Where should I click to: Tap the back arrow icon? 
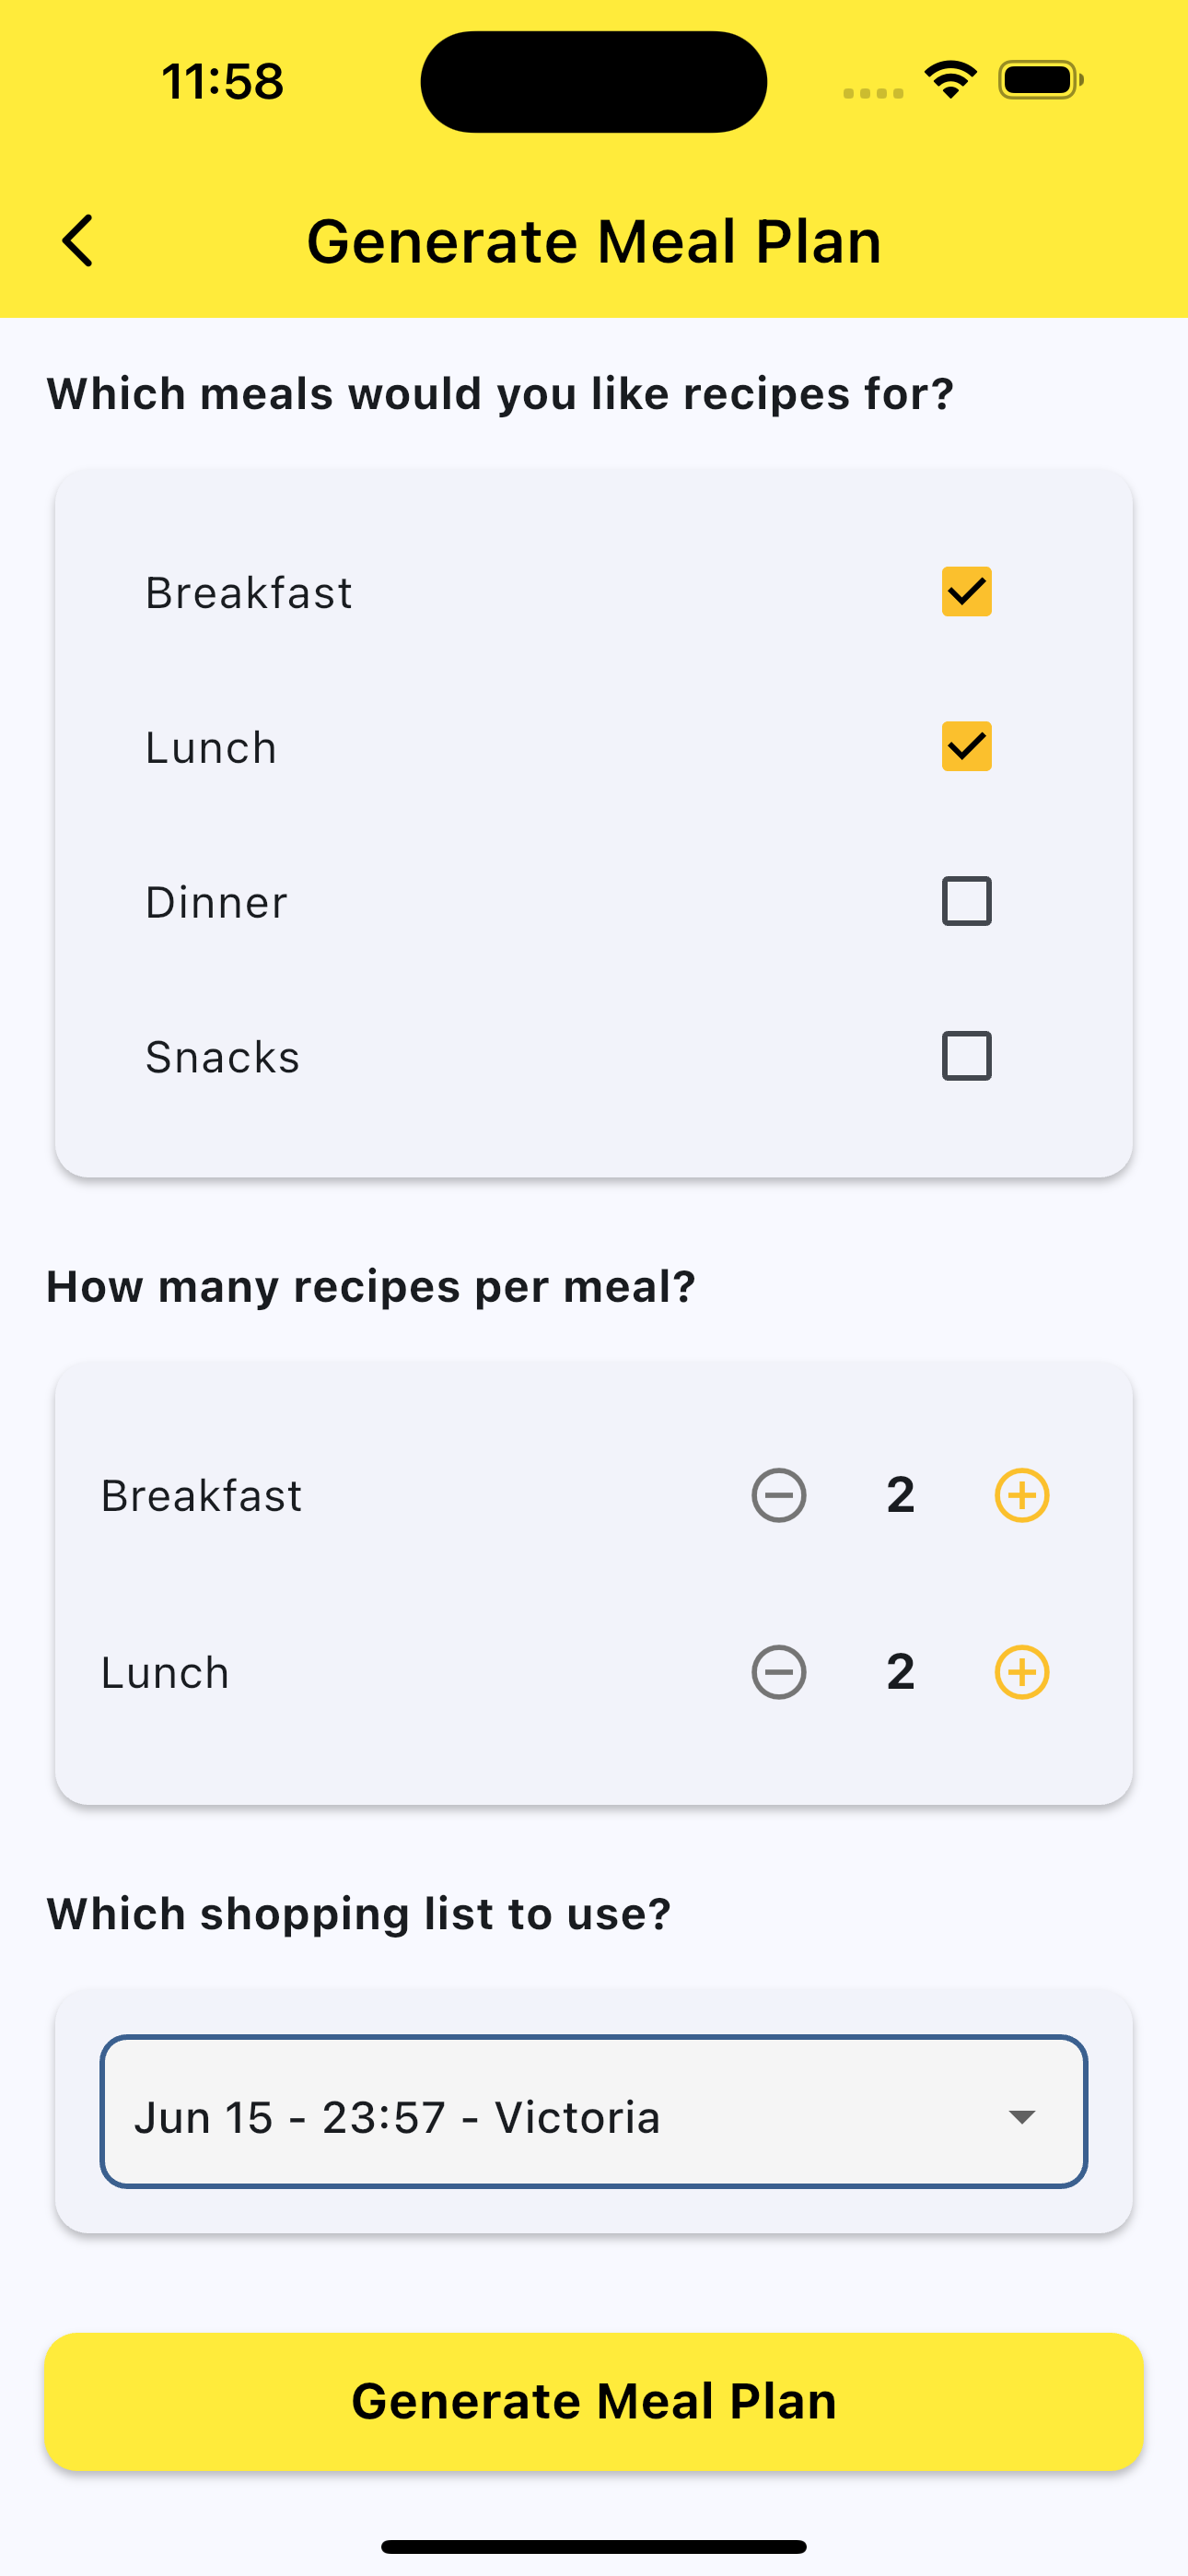(78, 241)
